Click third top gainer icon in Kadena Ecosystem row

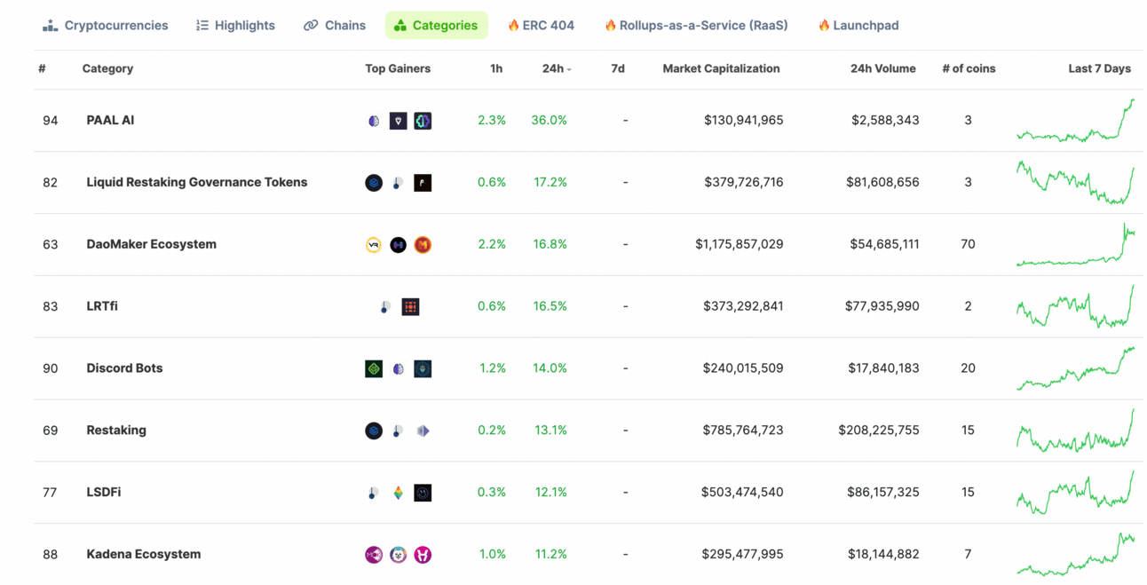tap(423, 555)
